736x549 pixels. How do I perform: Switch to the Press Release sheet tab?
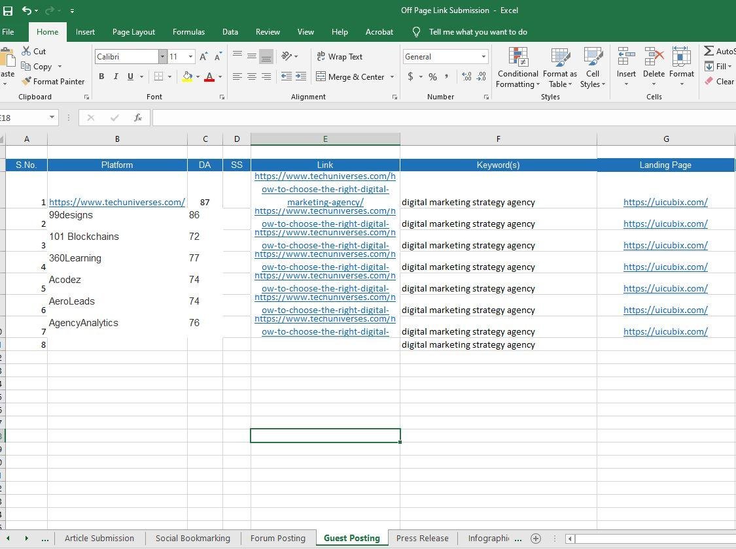pyautogui.click(x=423, y=539)
